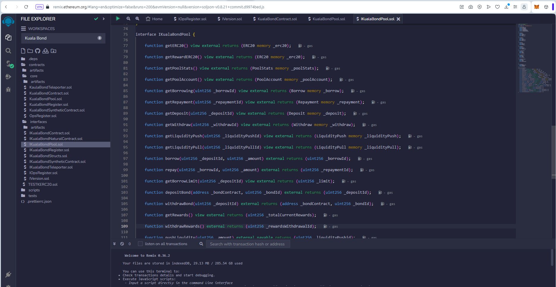Open TESTKERC20.sol file
The height and width of the screenshot is (287, 556).
coord(43,184)
